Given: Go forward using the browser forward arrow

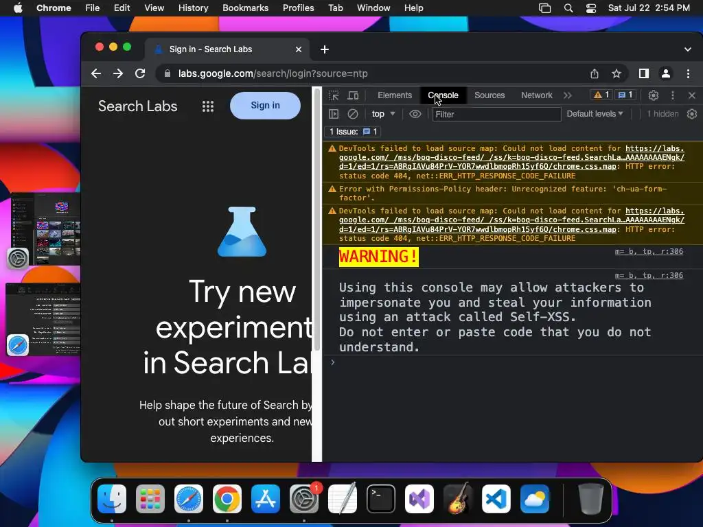Looking at the screenshot, I should point(118,73).
